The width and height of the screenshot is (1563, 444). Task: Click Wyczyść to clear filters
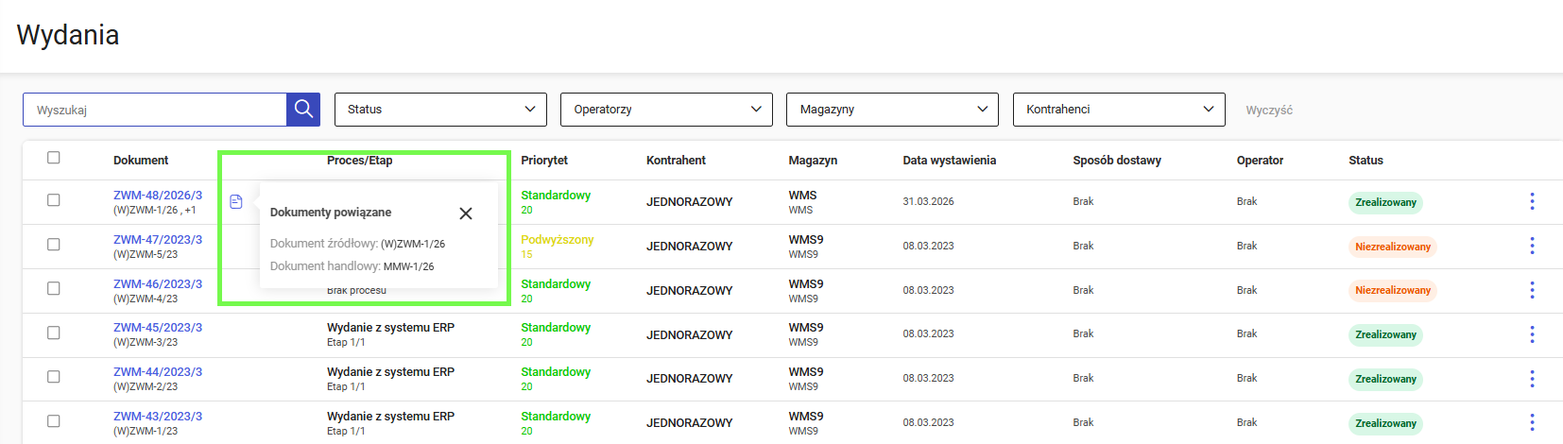click(x=1268, y=111)
